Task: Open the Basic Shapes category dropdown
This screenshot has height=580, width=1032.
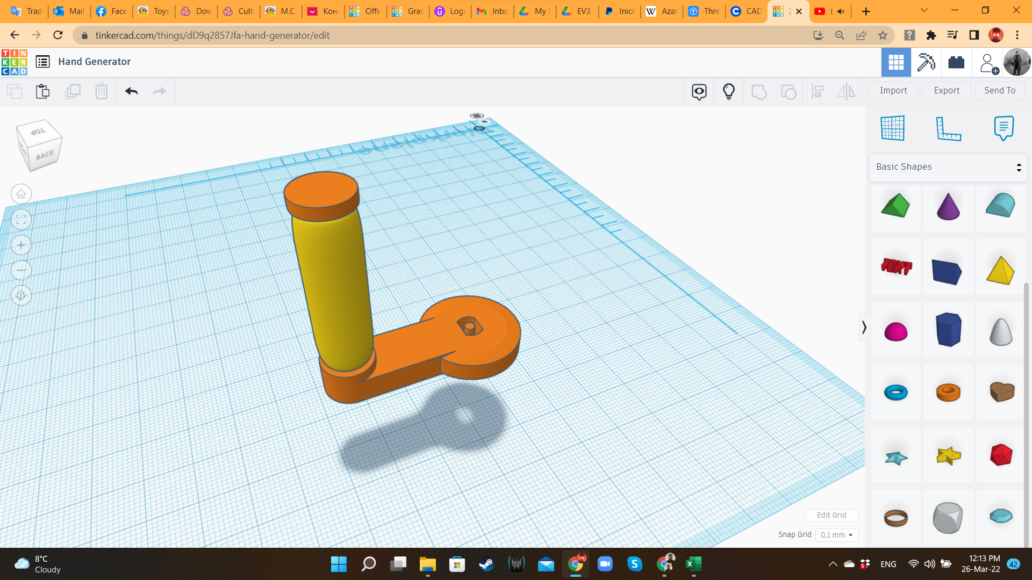Action: (948, 166)
